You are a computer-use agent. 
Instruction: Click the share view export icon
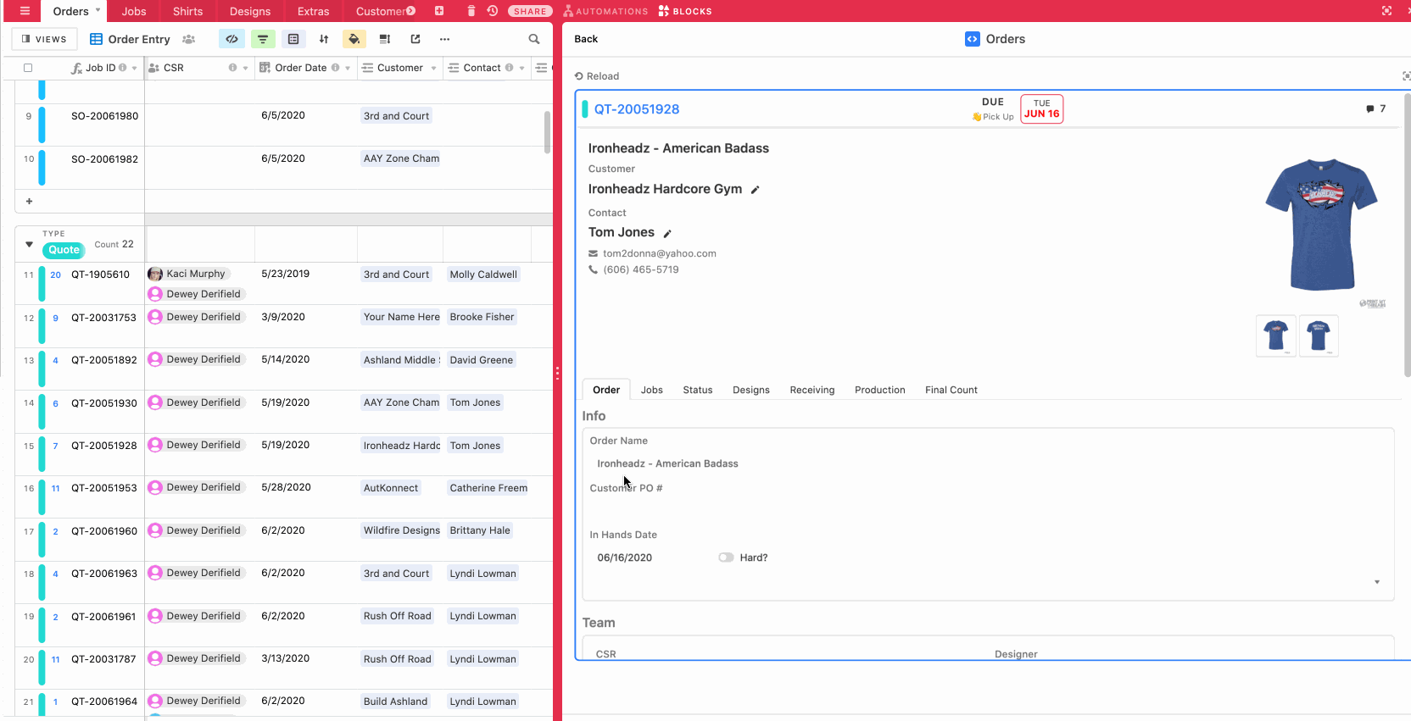(x=415, y=39)
